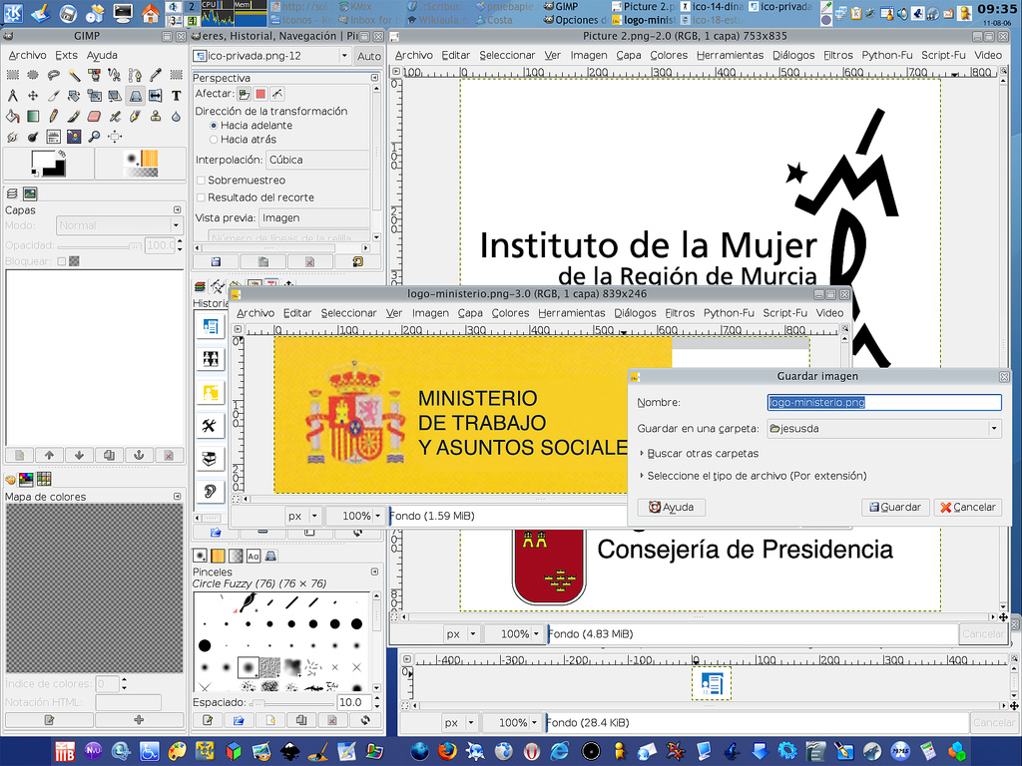
Task: Select the Paintbrush tool
Action: click(74, 117)
